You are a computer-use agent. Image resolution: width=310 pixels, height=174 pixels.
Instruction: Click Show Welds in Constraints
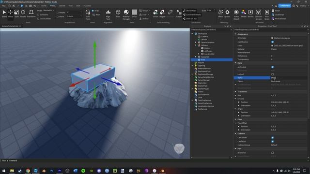190,11
